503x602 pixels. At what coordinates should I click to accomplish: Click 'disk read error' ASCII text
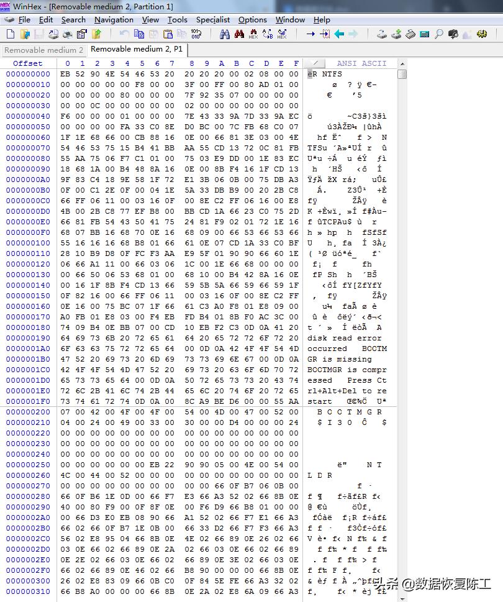click(344, 338)
